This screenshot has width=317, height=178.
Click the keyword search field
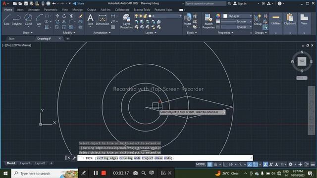(x=206, y=3)
